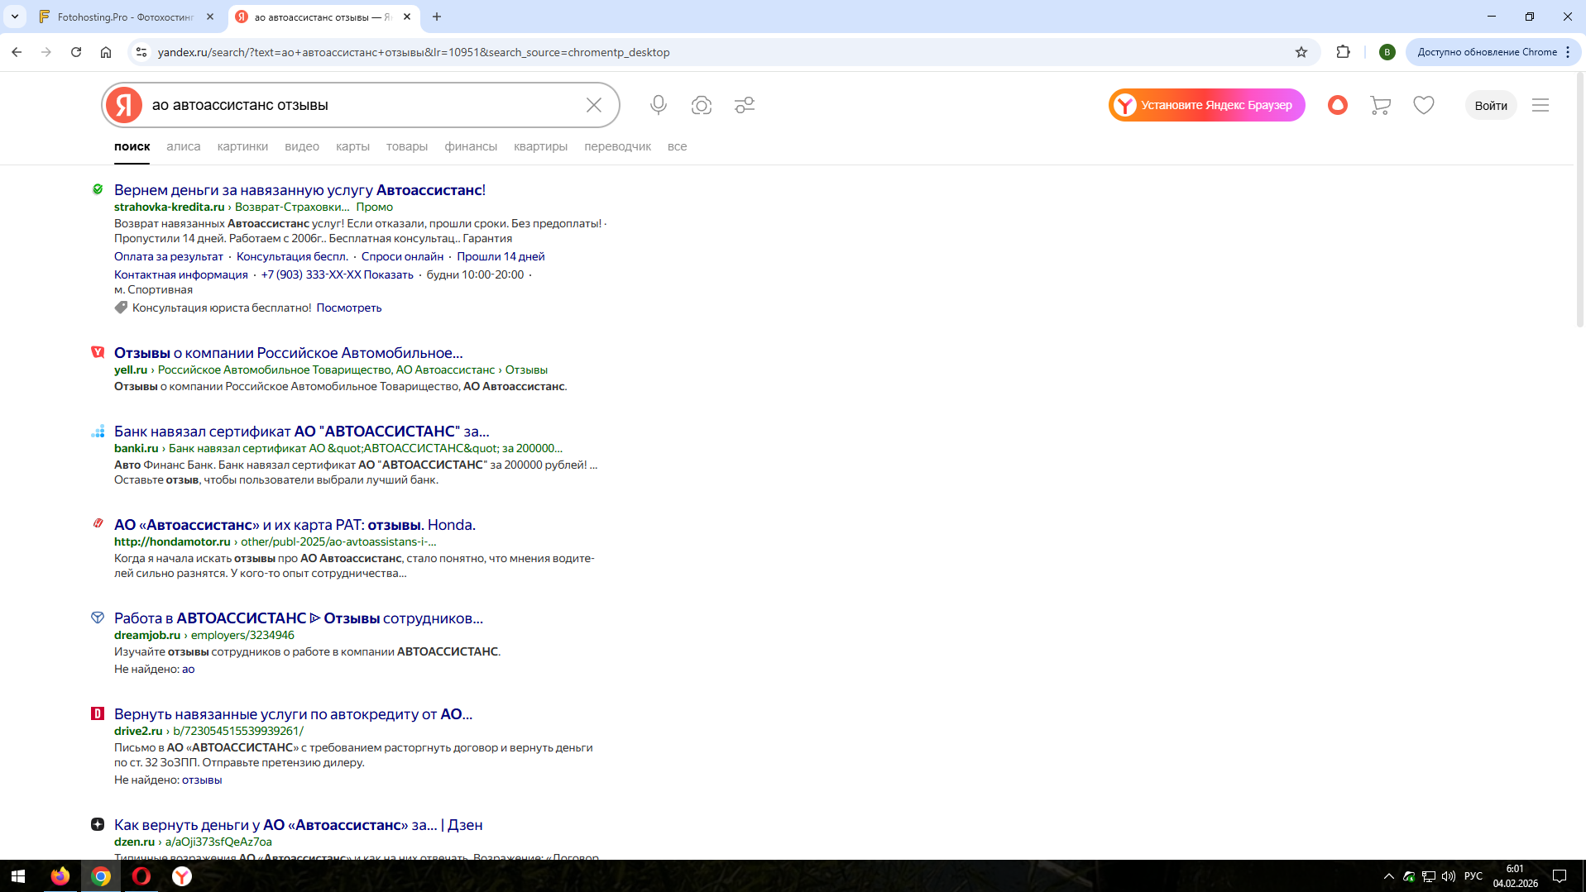Open Alice red circle icon
Viewport: 1586px width, 892px height.
tap(1338, 105)
